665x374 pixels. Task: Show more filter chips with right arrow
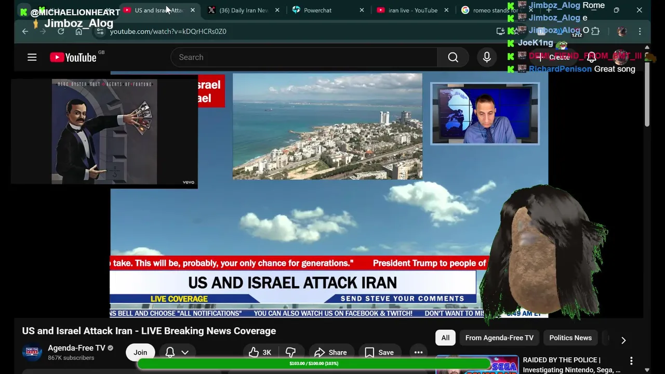[623, 340]
